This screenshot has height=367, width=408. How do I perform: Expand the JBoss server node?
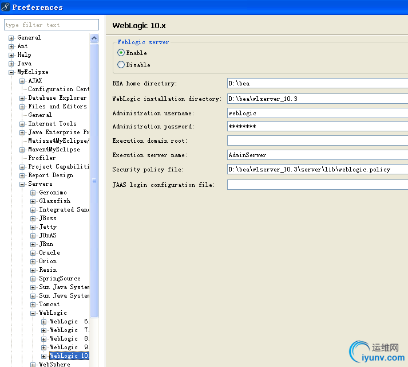point(33,219)
